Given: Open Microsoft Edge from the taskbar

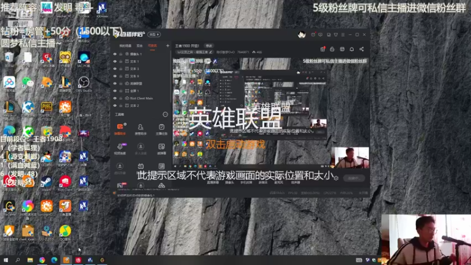Looking at the screenshot, I should point(54,260).
